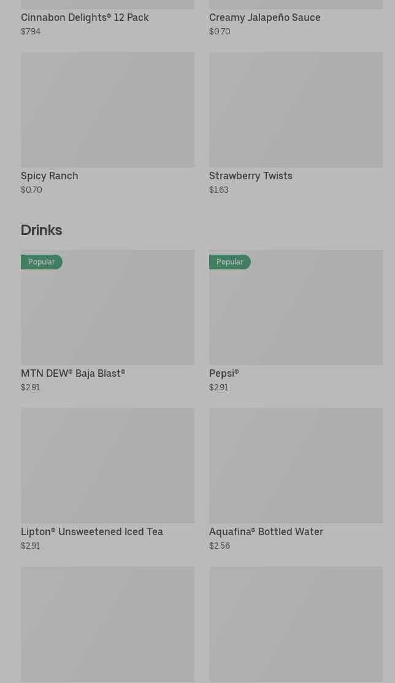The height and width of the screenshot is (683, 395).
Task: Click the $7.94 Cinnabon Delights price
Action: pos(31,31)
